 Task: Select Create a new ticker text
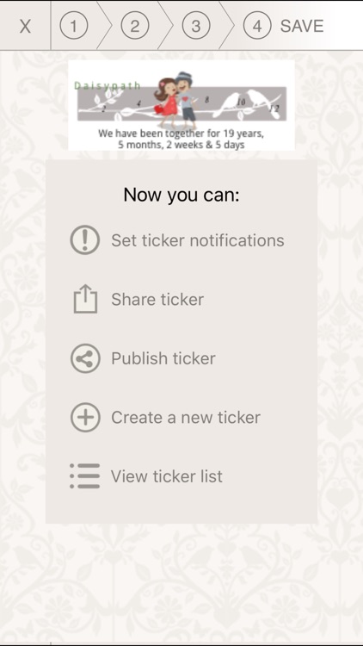pos(186,418)
